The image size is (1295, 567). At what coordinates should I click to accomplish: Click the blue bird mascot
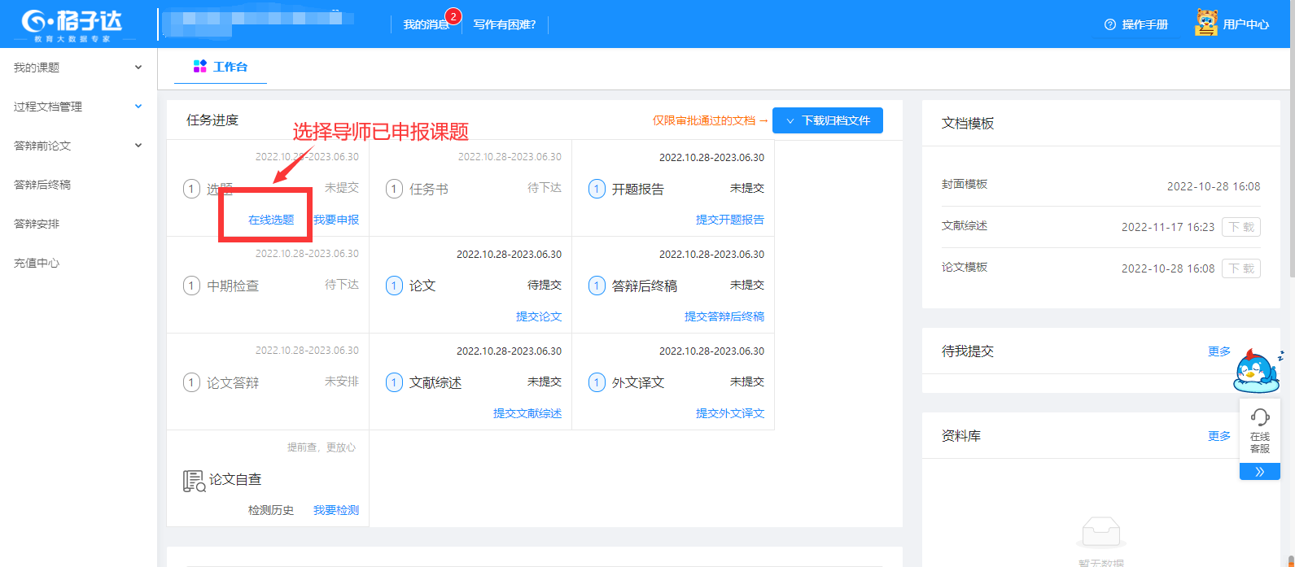tap(1256, 372)
